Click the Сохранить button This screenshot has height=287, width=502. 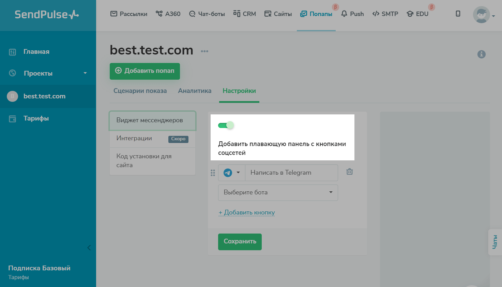tap(240, 242)
